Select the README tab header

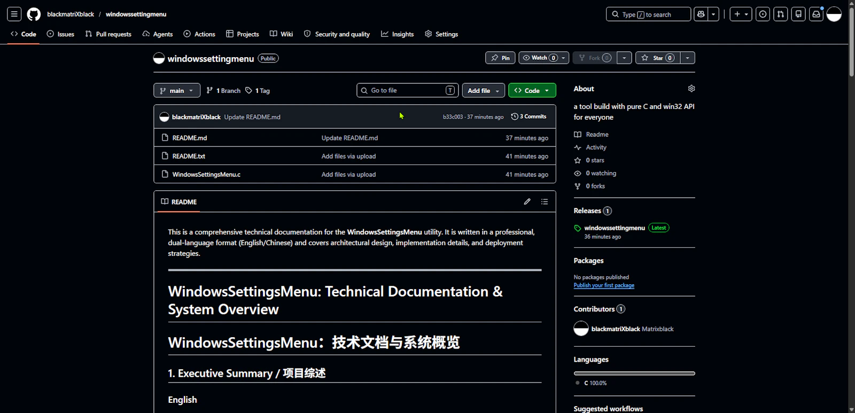[179, 202]
